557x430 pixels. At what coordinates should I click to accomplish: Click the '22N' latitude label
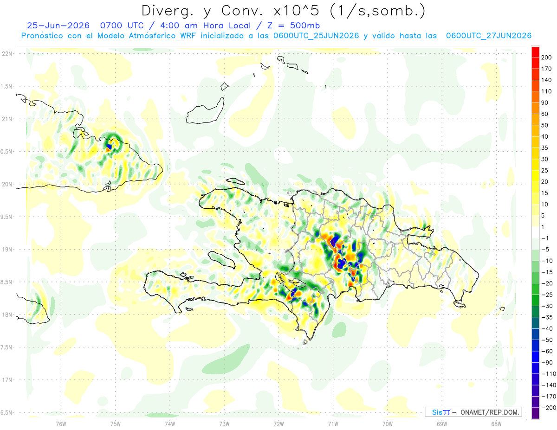[x=7, y=54]
